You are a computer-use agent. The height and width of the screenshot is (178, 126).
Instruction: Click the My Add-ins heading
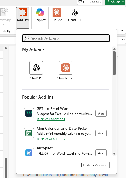point(33,49)
